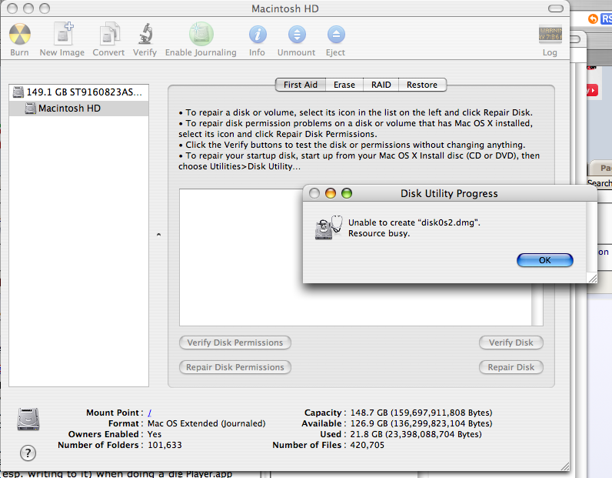Click Number of Folders value 101,633

tap(165, 445)
